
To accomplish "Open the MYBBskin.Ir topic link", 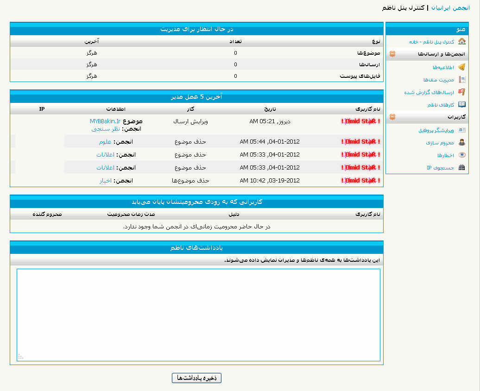I will [x=105, y=121].
